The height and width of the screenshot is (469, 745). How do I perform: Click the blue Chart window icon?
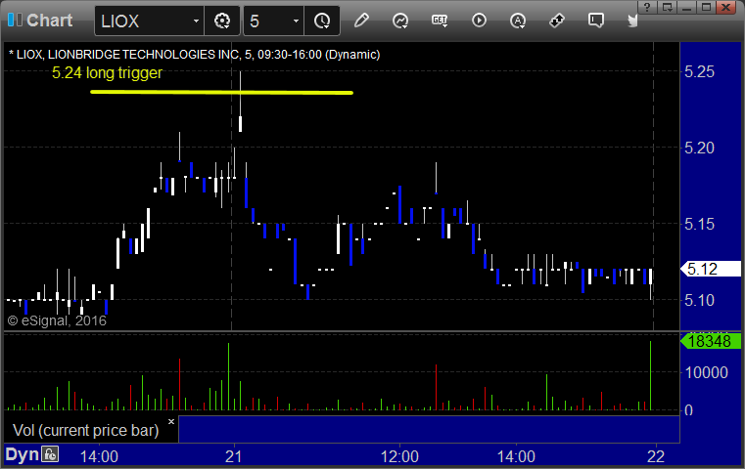15,20
